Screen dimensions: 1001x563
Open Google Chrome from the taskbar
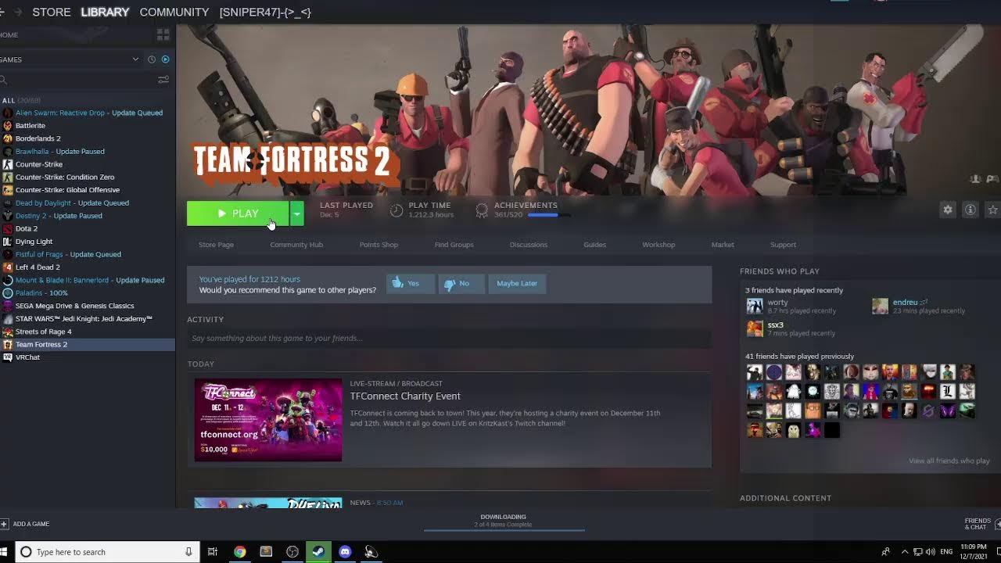coord(240,552)
